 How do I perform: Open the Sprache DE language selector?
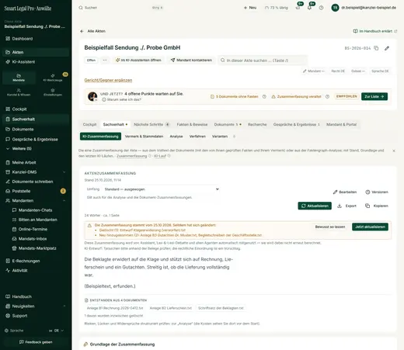tap(57, 331)
